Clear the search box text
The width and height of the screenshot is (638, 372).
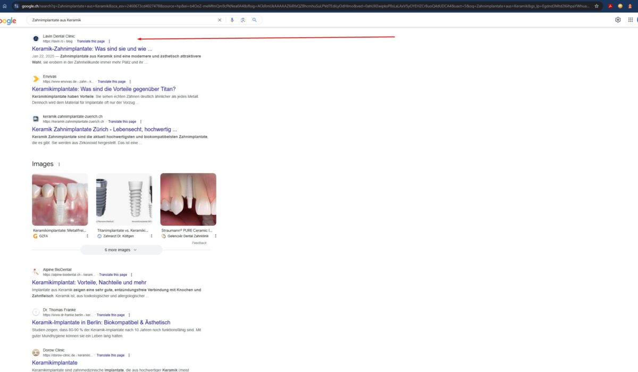pos(220,20)
